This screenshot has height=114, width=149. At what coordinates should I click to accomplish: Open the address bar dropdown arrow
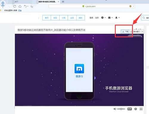tap(134, 6)
